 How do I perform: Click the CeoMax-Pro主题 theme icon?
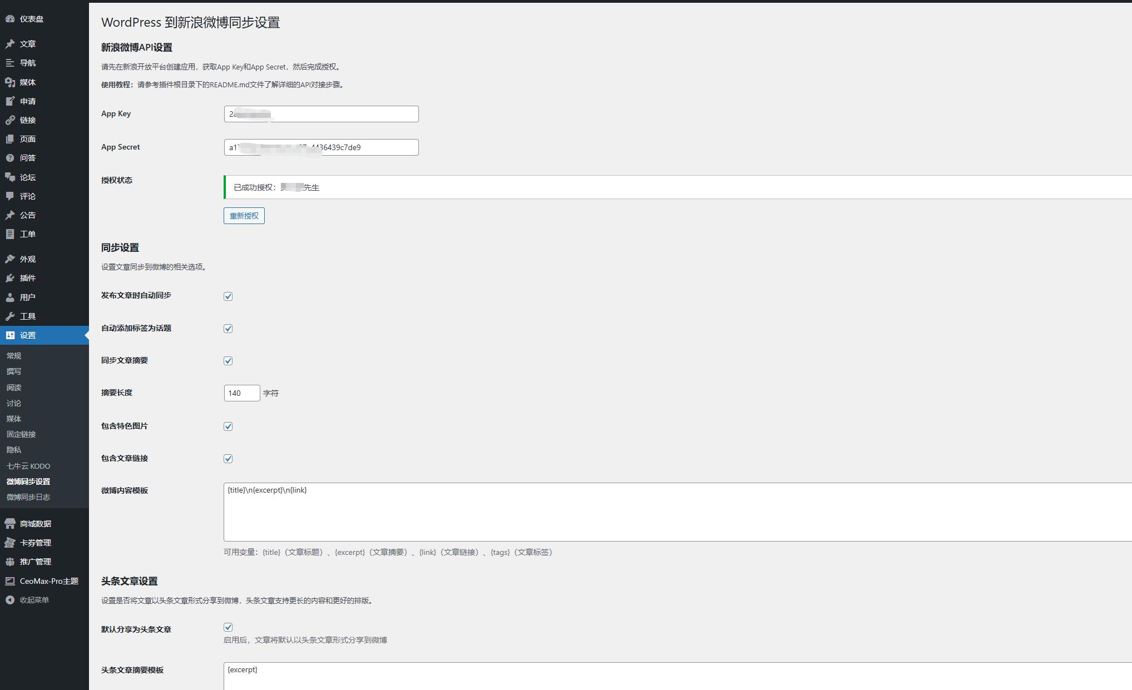click(x=10, y=581)
